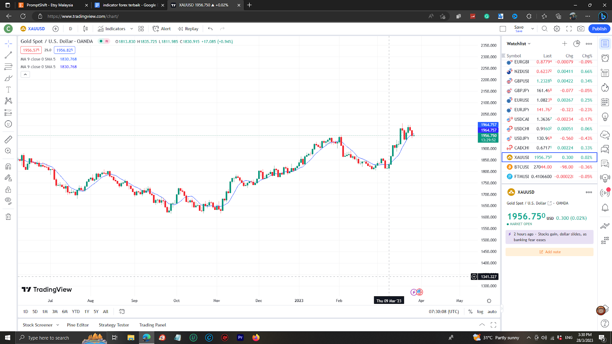Toggle hide all drawings eye icon

(8, 201)
